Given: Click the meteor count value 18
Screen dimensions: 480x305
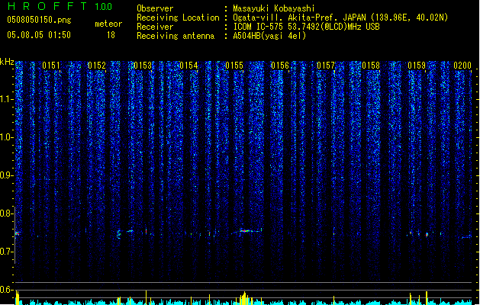Looking at the screenshot, I should coord(111,35).
